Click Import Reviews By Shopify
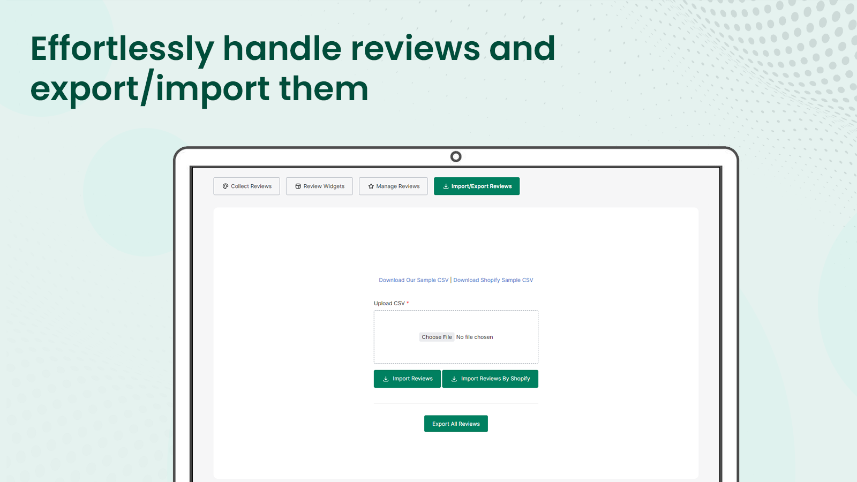Screen dimensions: 857x482 (x=490, y=379)
